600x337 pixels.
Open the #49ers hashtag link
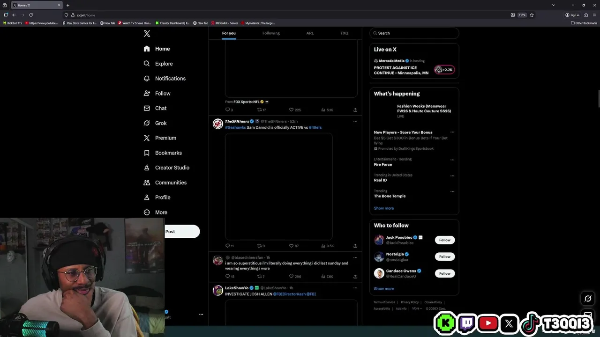coord(315,127)
